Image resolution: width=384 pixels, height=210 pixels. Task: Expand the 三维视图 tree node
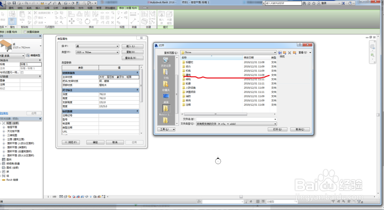coord(4,135)
